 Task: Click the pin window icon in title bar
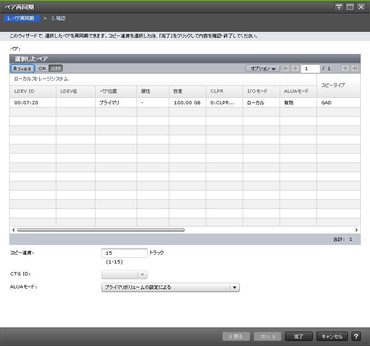point(339,7)
